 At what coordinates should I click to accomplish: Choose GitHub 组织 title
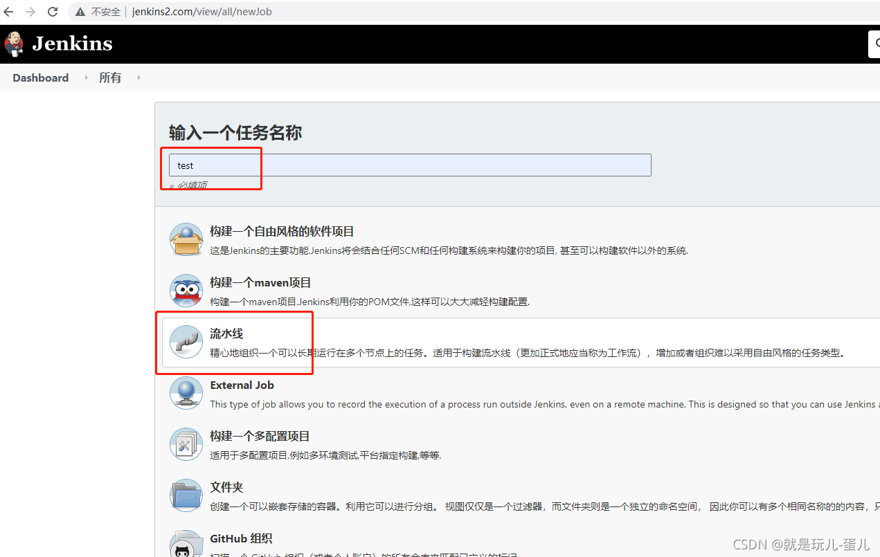[241, 538]
